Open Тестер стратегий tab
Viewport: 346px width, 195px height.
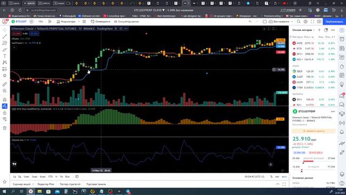[x=70, y=184]
